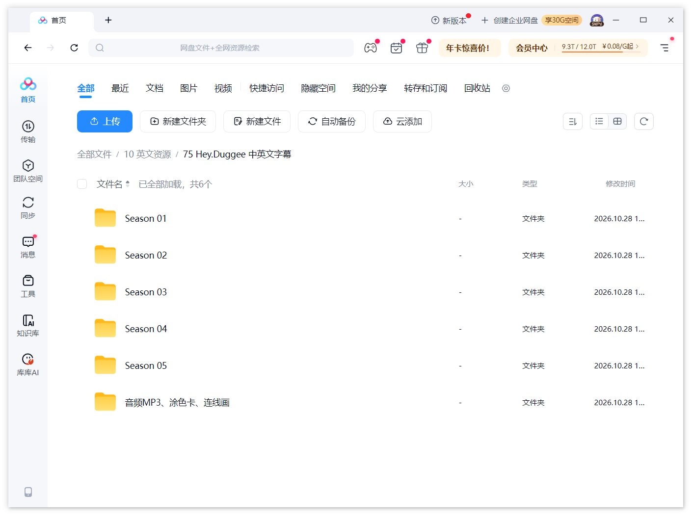
Task: Open the 音频MP3 folder icon
Action: click(105, 402)
